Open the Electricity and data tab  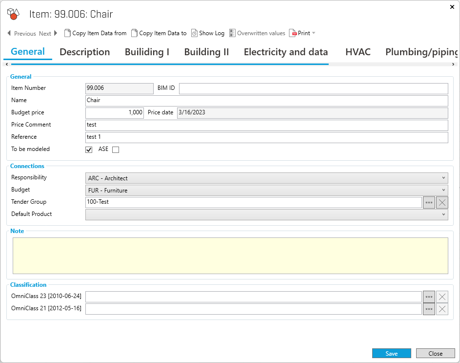[x=285, y=52]
